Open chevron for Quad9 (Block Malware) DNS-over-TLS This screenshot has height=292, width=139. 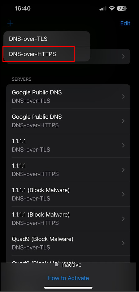click(123, 243)
